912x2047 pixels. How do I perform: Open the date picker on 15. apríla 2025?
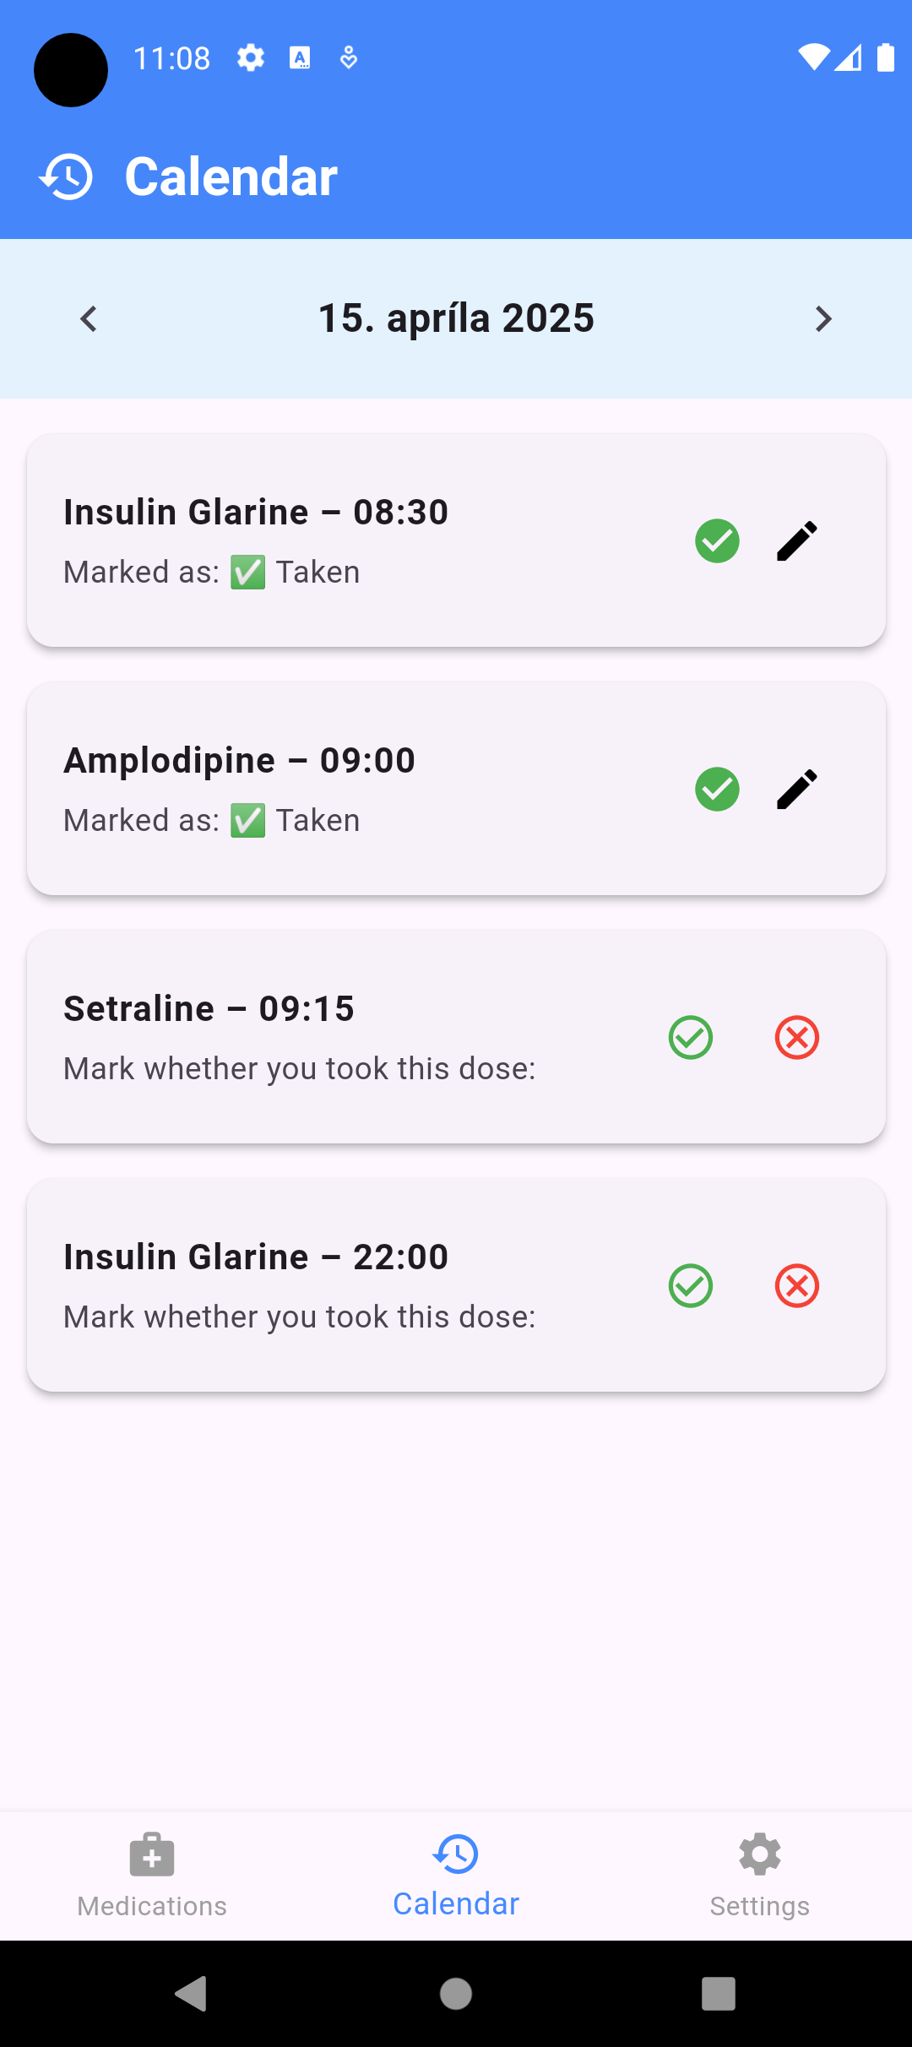456,318
